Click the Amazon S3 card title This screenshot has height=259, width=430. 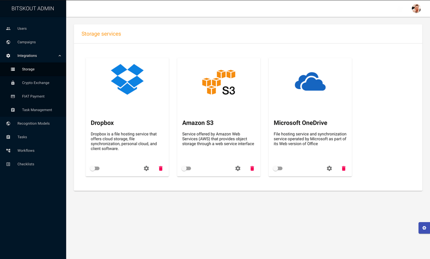pyautogui.click(x=198, y=123)
